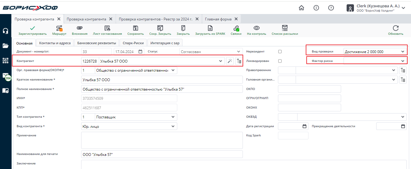Viewport: 411px width, 169px height.
Task: Click the magic wand icon beside Контрагент
Action: tap(230, 61)
